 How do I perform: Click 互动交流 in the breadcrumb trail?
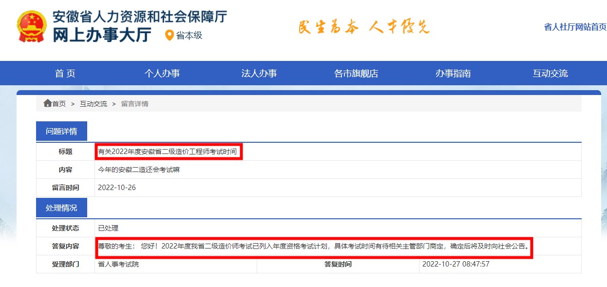93,103
